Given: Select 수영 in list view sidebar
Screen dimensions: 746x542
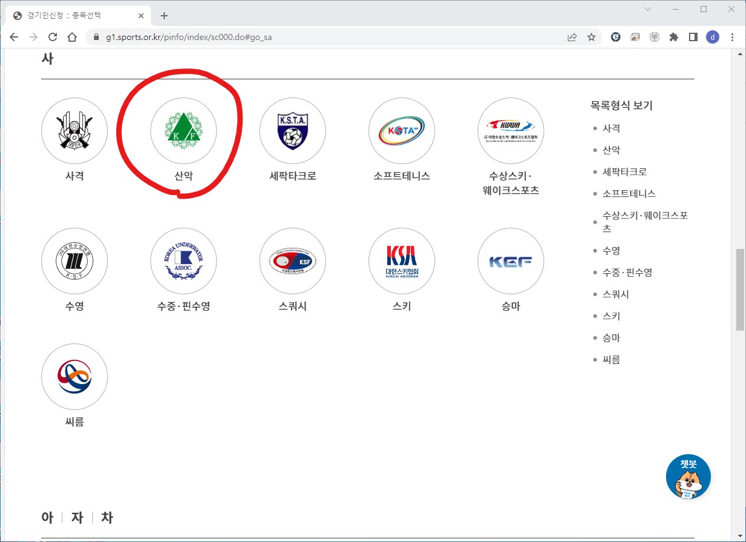Looking at the screenshot, I should (x=611, y=251).
